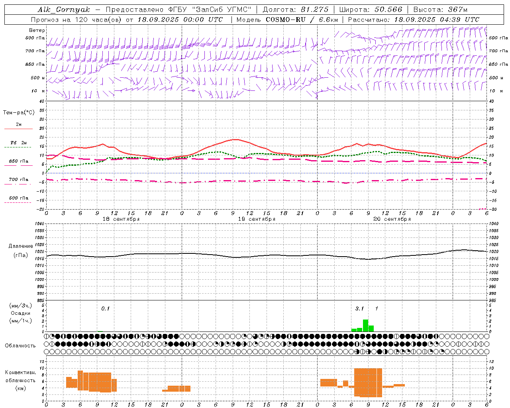
Task: Click the Давление panel label
Action: click(21, 246)
